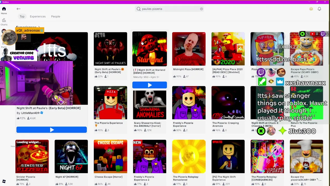330x186 pixels.
Task: Open Night 67 [HORROR] thumbnail
Action: click(71, 156)
